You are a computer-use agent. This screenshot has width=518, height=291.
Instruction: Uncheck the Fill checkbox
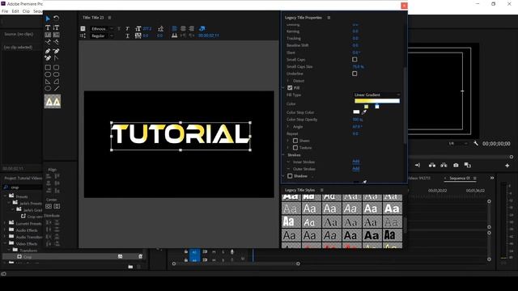290,88
